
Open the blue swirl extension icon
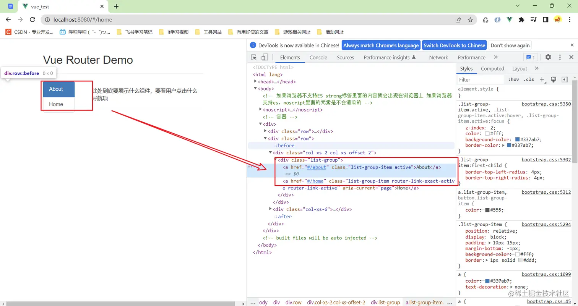tap(497, 20)
